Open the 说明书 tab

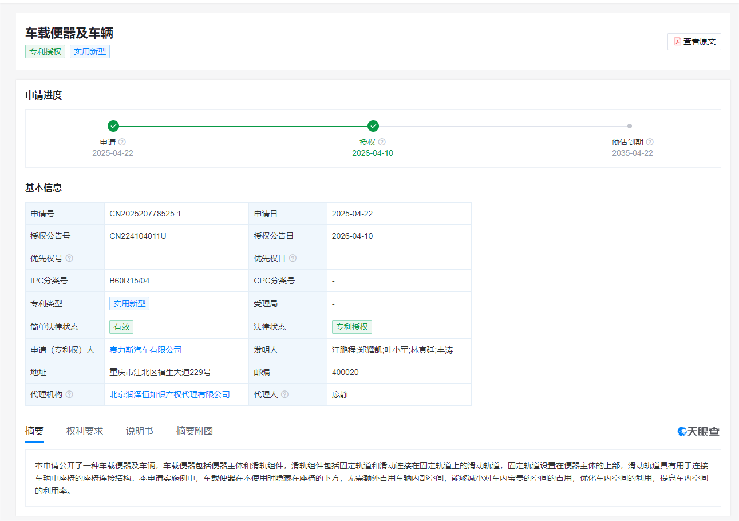pyautogui.click(x=140, y=431)
